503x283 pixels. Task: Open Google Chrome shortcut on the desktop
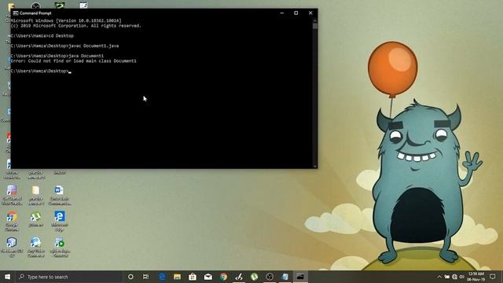(x=12, y=217)
